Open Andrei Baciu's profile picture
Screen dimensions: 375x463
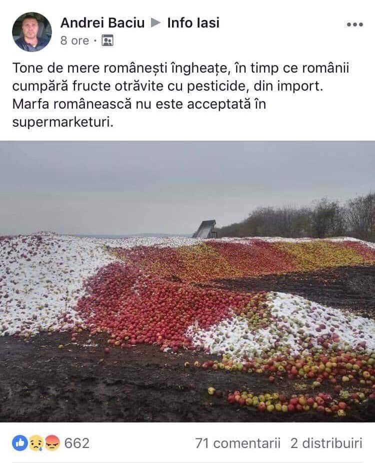click(32, 32)
